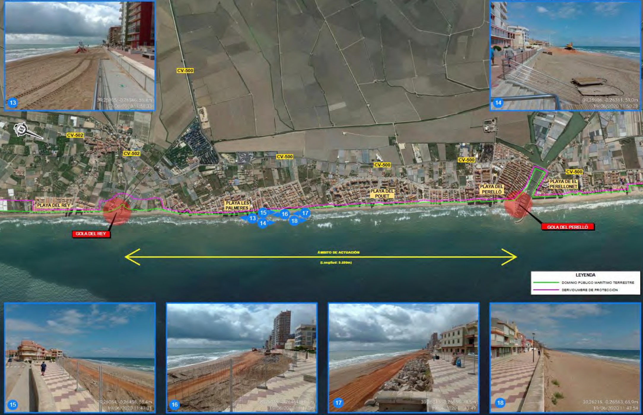Image resolution: width=643 pixels, height=415 pixels.
Task: Click the GOLA DEL REY red label
Action: pos(91,234)
